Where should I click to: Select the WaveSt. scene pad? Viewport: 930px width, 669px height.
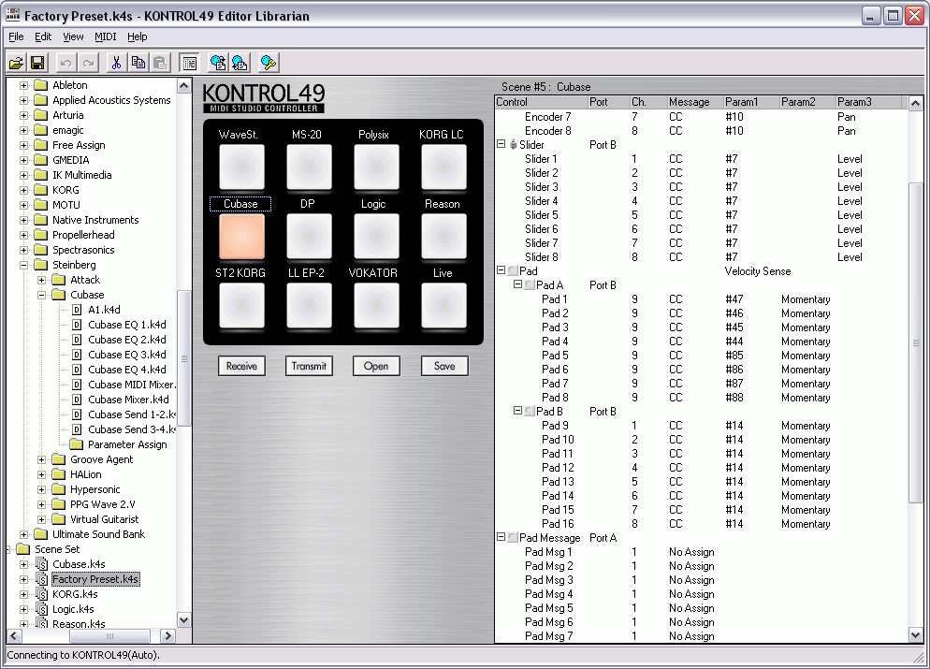click(241, 167)
